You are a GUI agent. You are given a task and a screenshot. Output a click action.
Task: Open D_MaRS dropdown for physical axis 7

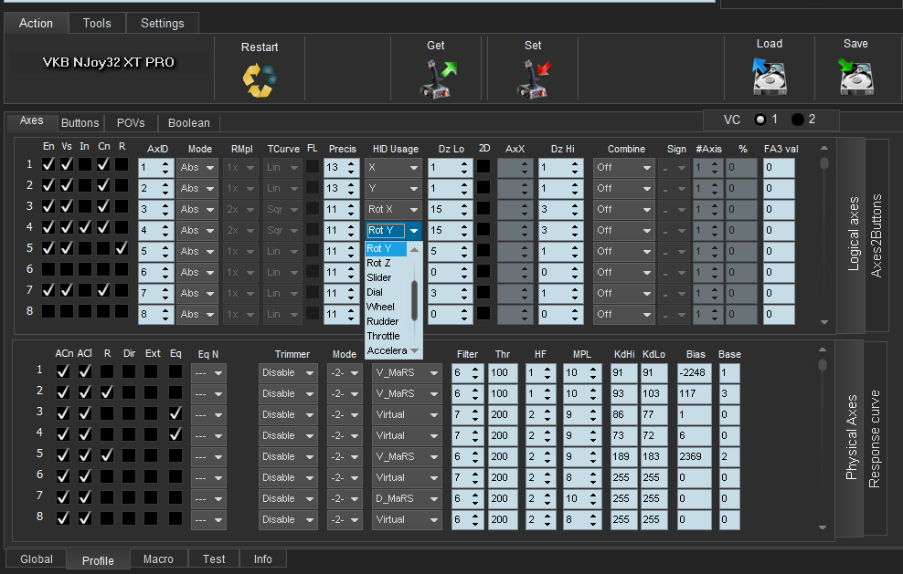pos(407,498)
